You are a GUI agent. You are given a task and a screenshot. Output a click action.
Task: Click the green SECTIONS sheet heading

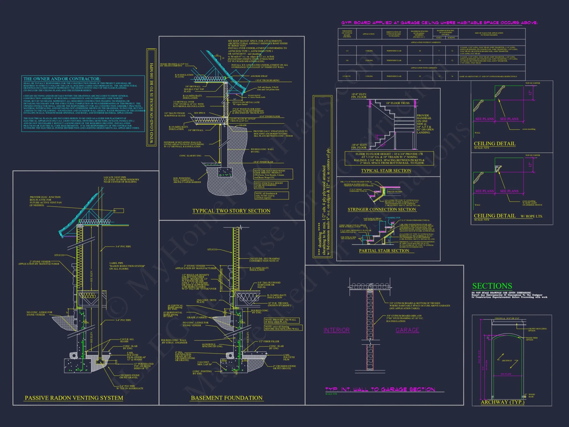coord(492,286)
